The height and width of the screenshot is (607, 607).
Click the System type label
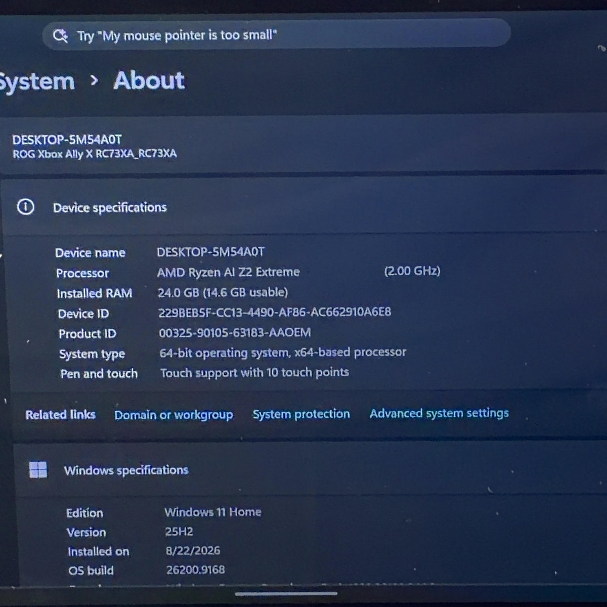pos(92,354)
